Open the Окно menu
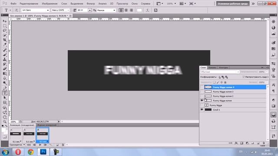 135,3
